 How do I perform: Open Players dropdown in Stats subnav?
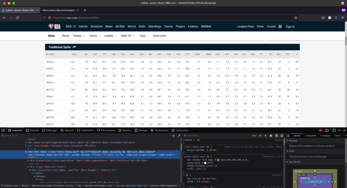pyautogui.click(x=79, y=36)
